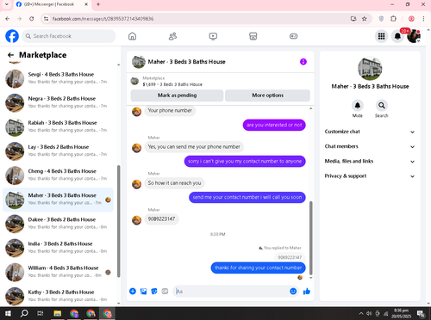Open a new browser tab with plus
Image resolution: width=431 pixels, height=320 pixels.
coord(98,4)
